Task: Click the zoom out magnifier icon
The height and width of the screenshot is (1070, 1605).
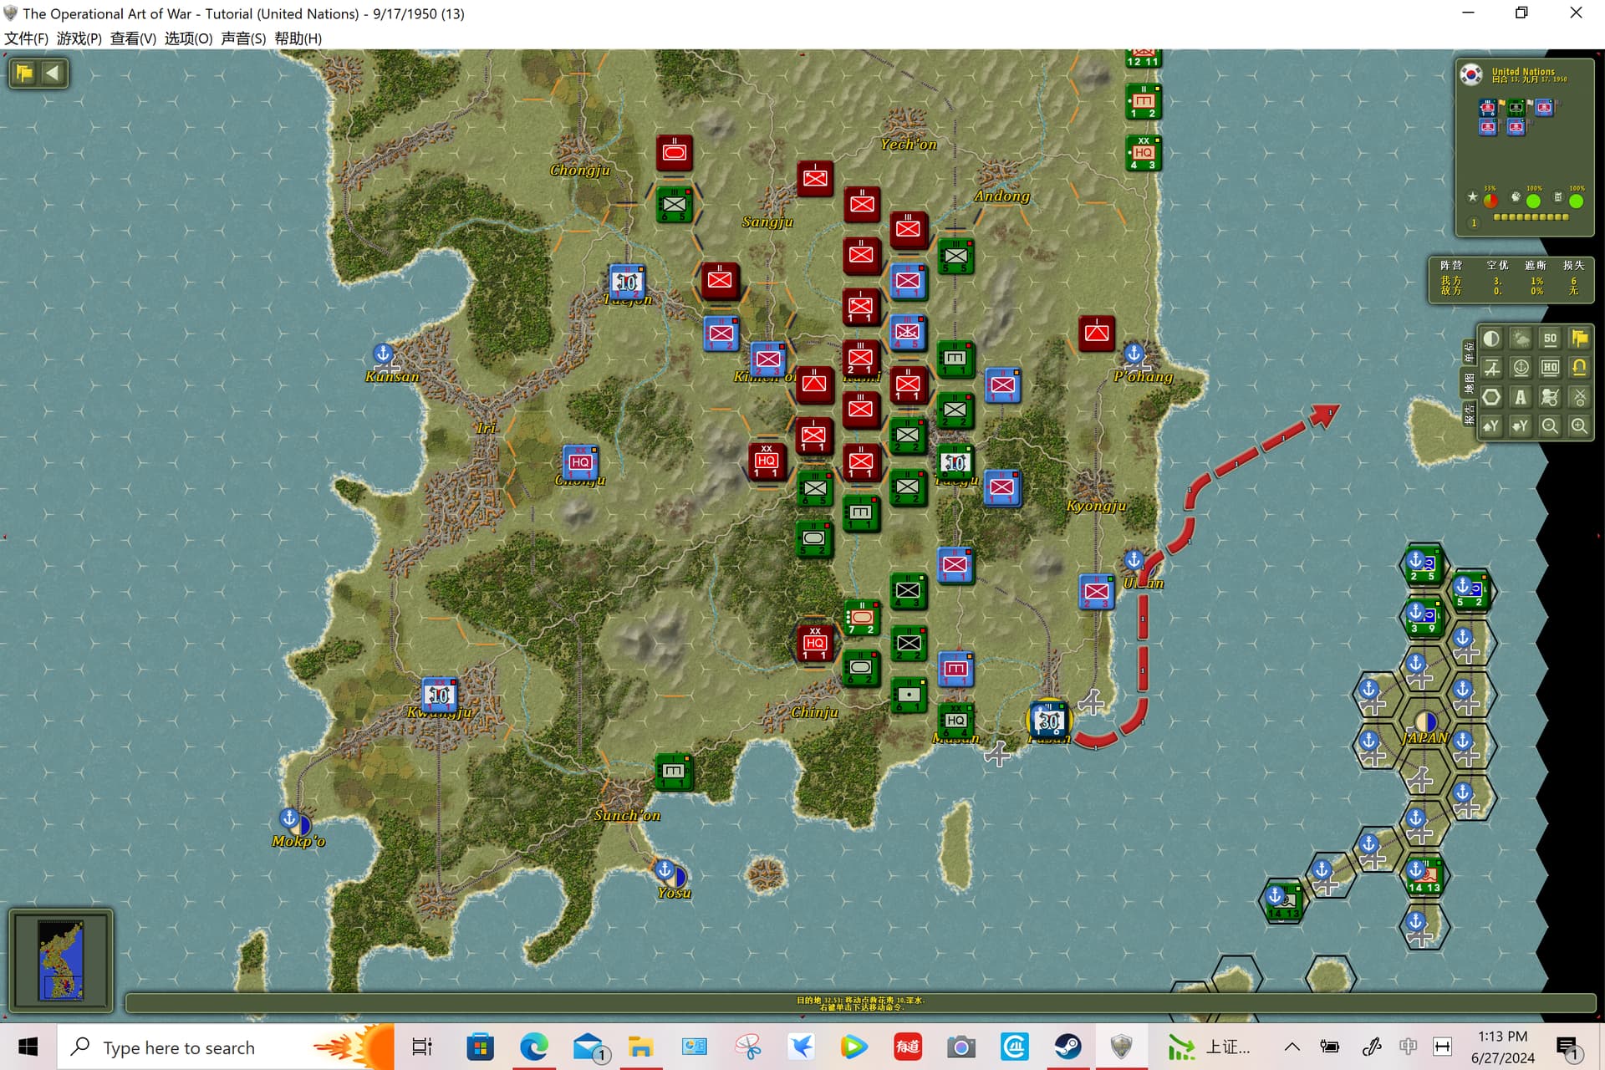Action: [x=1550, y=426]
